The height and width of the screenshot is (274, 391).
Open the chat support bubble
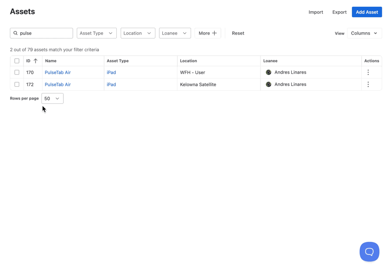coord(369,252)
